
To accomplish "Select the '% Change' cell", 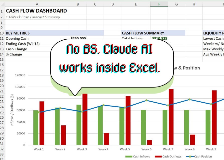I will tap(14, 54).
